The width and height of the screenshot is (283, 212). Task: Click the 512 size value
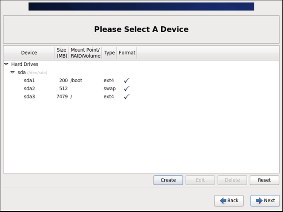coord(63,89)
